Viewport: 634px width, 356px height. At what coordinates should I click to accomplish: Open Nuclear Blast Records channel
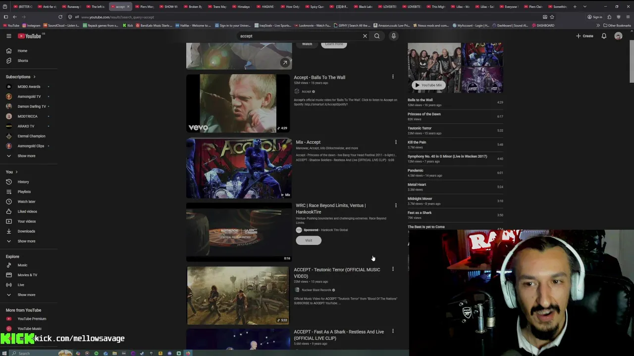click(316, 290)
